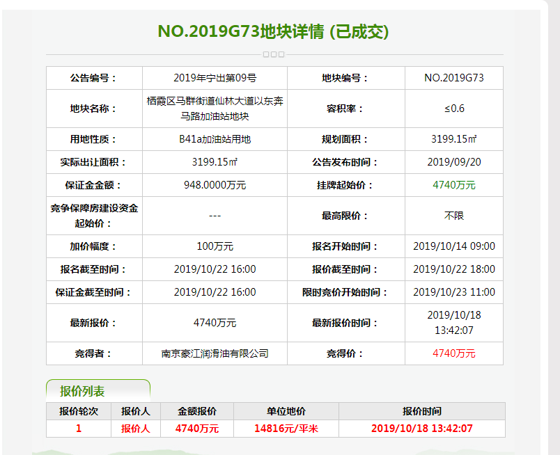Click the 公告发布时间 label
This screenshot has height=455, width=560.
345,162
